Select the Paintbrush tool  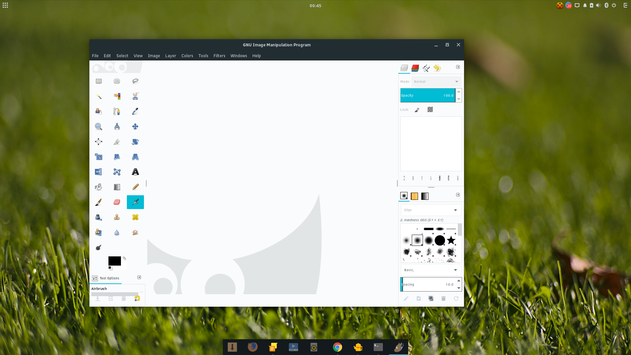click(x=99, y=202)
